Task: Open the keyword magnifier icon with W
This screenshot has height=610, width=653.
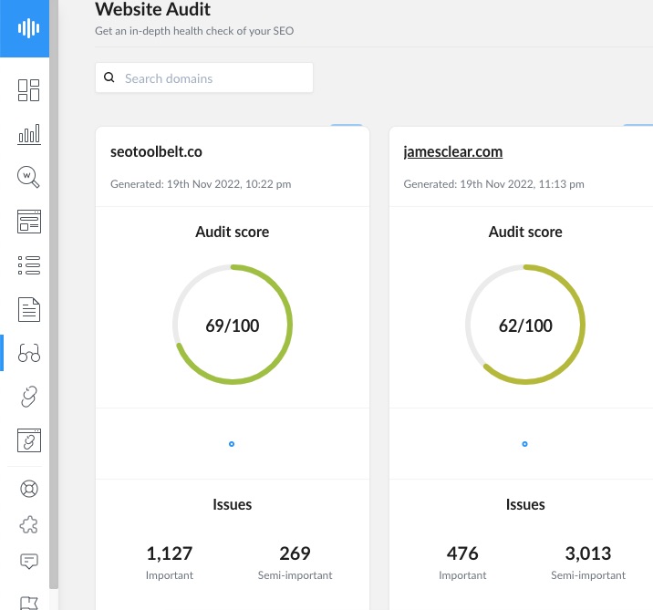Action: [x=28, y=178]
